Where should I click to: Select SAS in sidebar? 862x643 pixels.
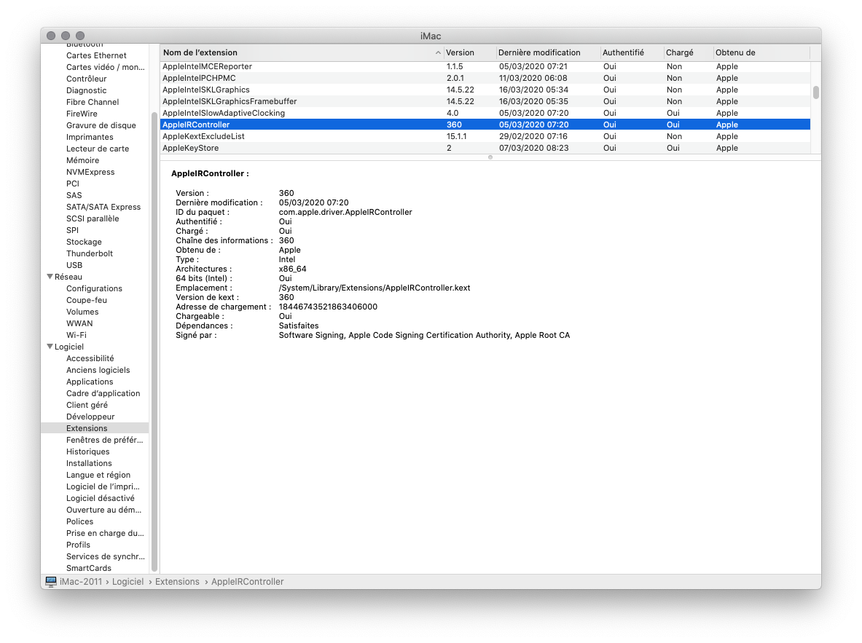coord(74,195)
